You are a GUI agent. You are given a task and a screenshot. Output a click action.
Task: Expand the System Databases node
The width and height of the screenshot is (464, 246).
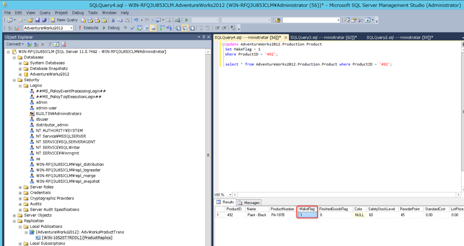pyautogui.click(x=20, y=63)
